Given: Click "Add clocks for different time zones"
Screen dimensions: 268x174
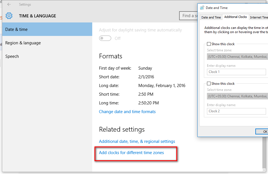Looking at the screenshot, I should (x=131, y=153).
